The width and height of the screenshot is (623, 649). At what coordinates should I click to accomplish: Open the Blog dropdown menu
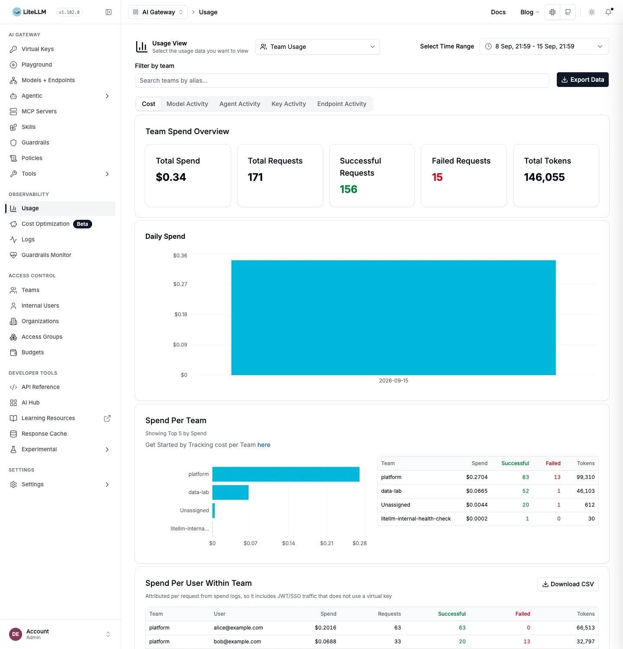pos(530,12)
